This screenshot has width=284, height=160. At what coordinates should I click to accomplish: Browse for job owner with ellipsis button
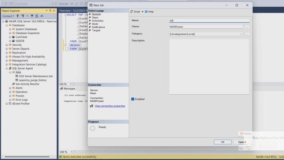(x=247, y=27)
